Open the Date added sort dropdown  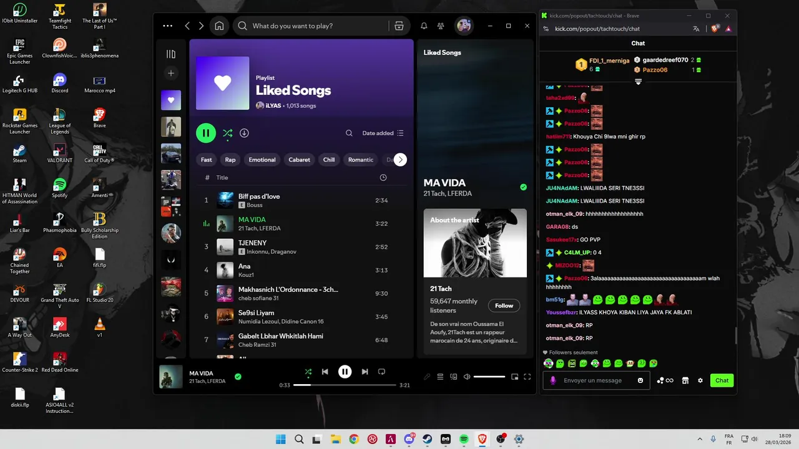coord(383,133)
